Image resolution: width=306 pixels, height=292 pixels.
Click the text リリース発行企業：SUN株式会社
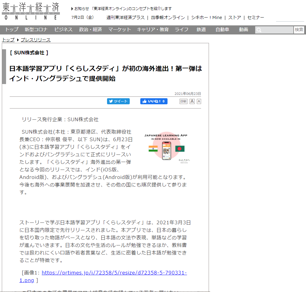coord(60,119)
